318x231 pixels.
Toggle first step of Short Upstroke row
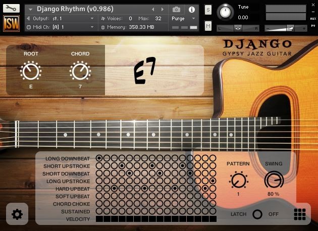(x=99, y=166)
